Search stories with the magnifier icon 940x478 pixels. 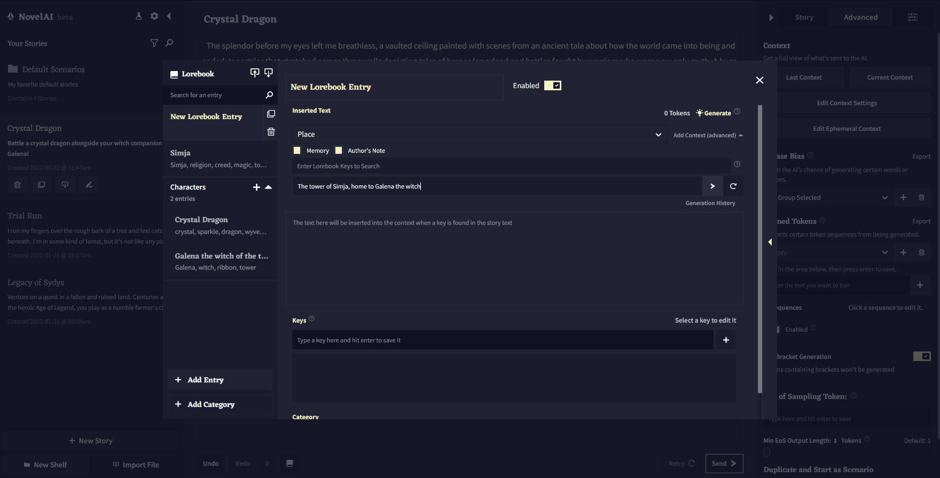(x=169, y=43)
